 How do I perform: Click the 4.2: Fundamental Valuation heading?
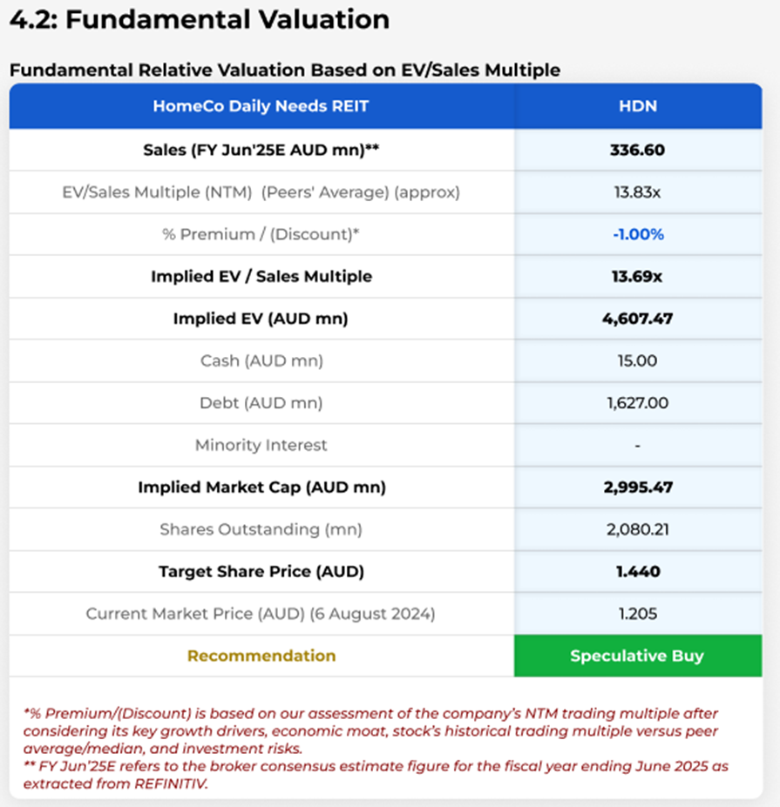200,20
